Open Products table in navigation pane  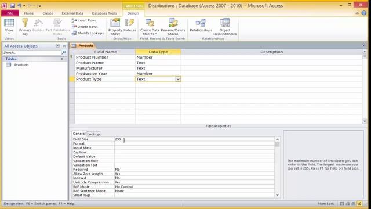tap(21, 65)
